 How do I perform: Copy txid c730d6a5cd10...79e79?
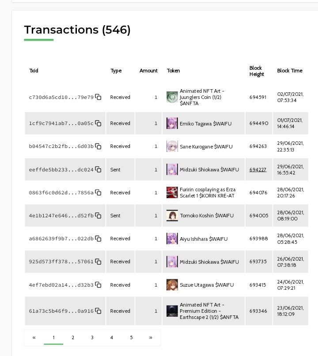coord(98,97)
